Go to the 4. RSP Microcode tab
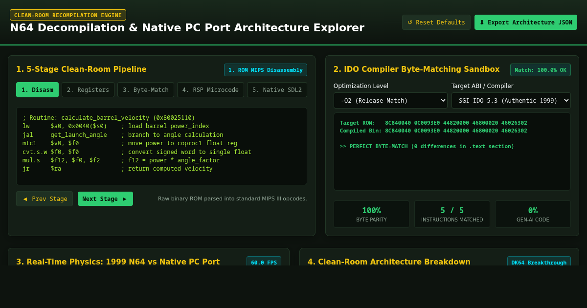Image resolution: width=587 pixels, height=308 pixels. (210, 90)
